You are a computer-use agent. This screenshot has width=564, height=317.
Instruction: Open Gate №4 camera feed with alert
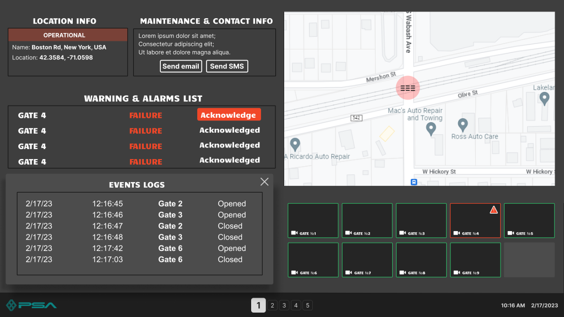[475, 220]
